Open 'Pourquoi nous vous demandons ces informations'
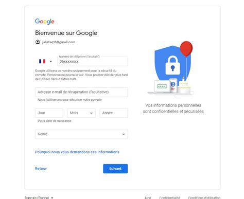The width and height of the screenshot is (244, 199). point(77,152)
